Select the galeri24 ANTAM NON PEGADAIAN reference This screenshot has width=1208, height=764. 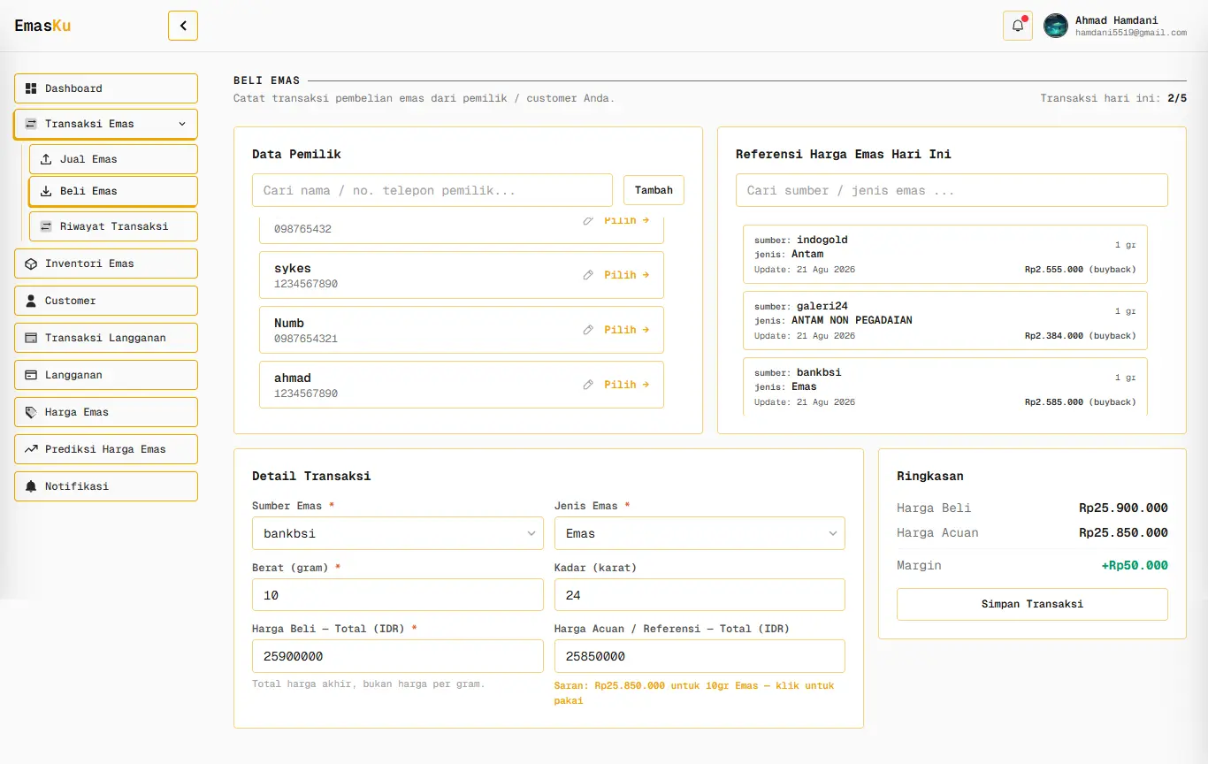945,320
